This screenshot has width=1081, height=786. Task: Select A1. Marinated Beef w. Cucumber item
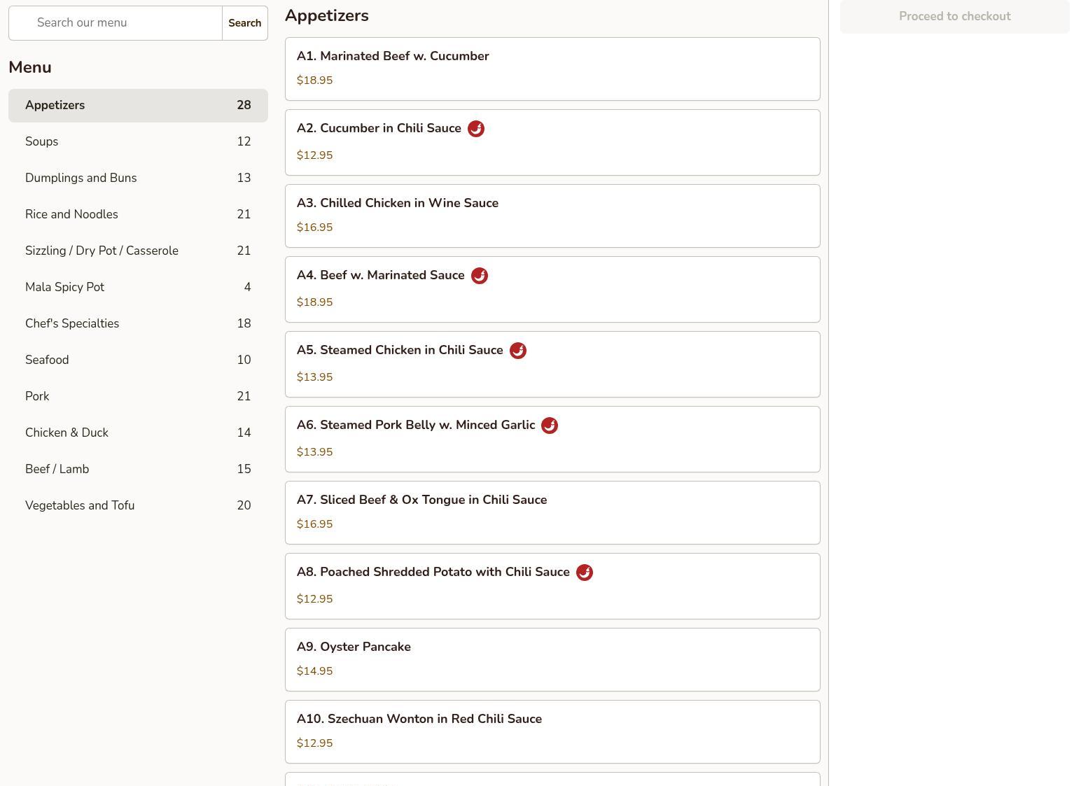click(552, 69)
